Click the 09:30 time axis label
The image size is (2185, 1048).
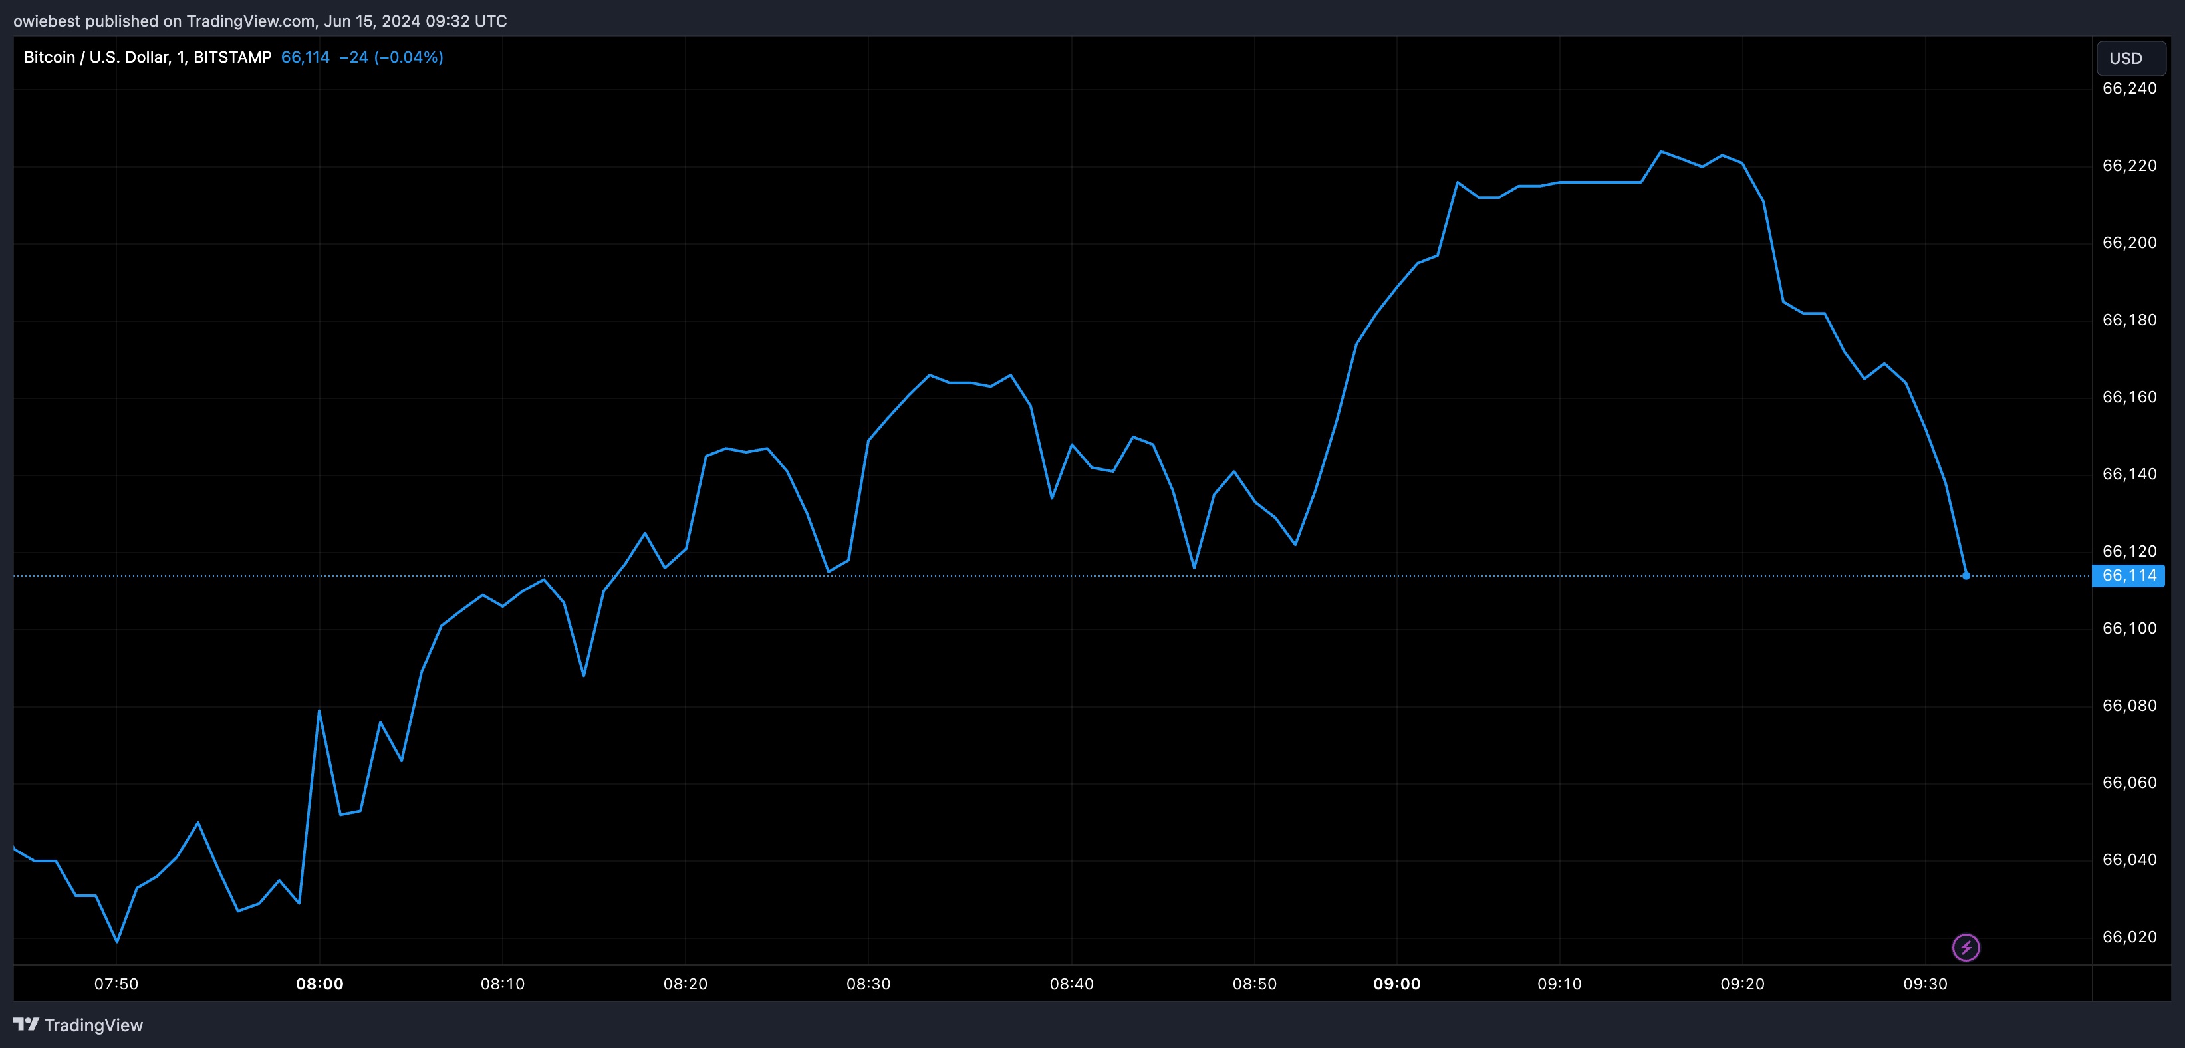pyautogui.click(x=1926, y=984)
